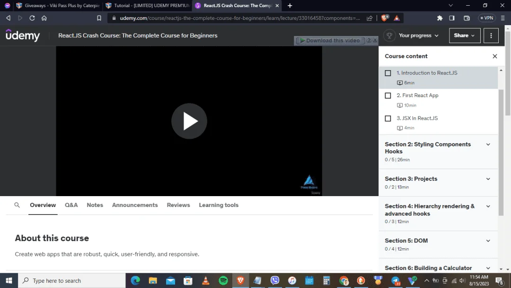Click the page vertical scrollbar
Image resolution: width=511 pixels, height=288 pixels.
pos(508,73)
